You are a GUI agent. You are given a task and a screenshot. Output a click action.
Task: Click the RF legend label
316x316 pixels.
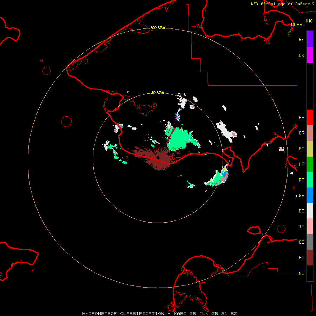(301, 39)
